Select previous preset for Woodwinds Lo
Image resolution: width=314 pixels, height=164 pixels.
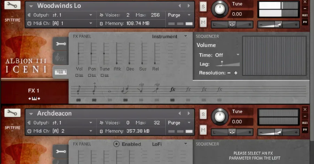pos(180,6)
